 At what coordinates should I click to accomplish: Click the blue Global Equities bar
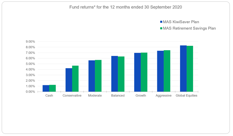pyautogui.click(x=183, y=68)
